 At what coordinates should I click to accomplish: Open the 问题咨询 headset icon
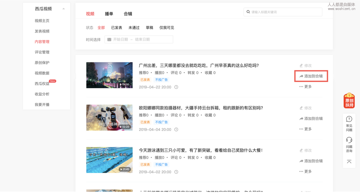[x=349, y=140]
